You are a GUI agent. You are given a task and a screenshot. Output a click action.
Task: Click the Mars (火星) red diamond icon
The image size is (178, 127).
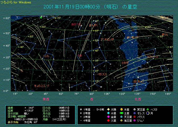tap(108, 120)
